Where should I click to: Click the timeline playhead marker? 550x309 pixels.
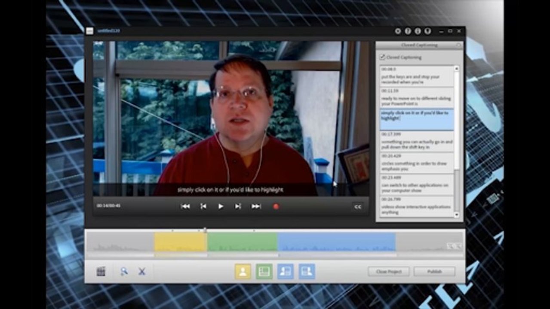(205, 230)
